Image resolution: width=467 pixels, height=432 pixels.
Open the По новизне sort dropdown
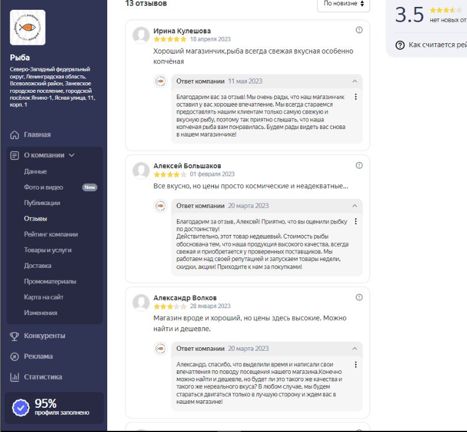(x=343, y=4)
